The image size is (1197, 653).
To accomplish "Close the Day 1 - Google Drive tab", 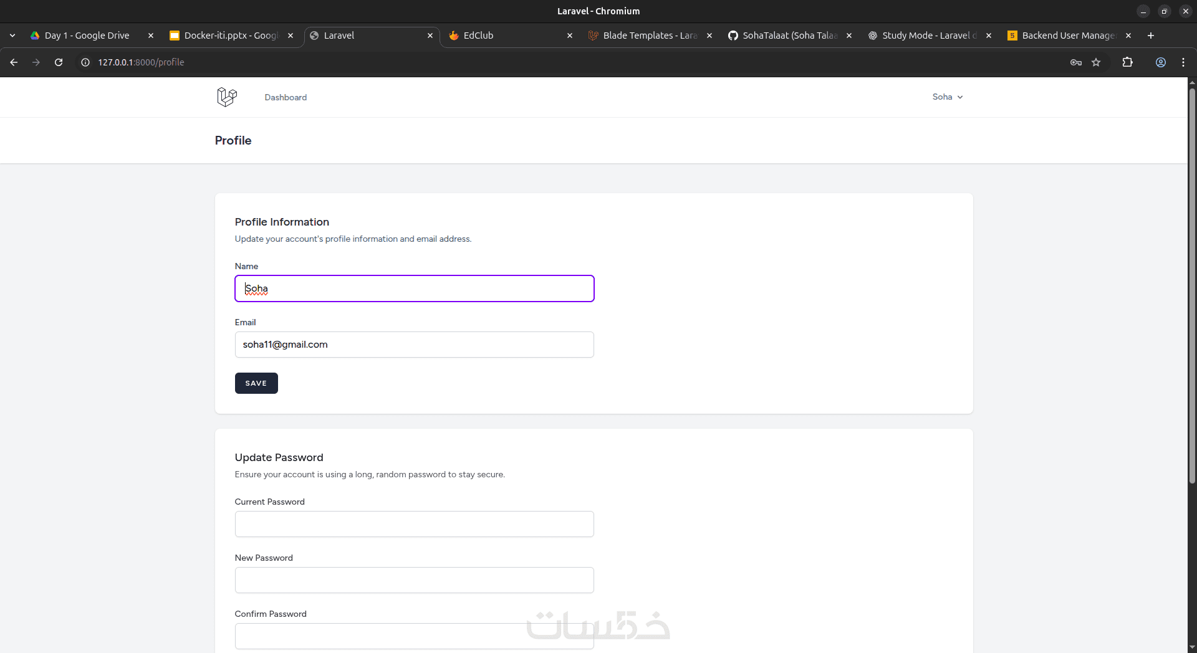I will (151, 36).
